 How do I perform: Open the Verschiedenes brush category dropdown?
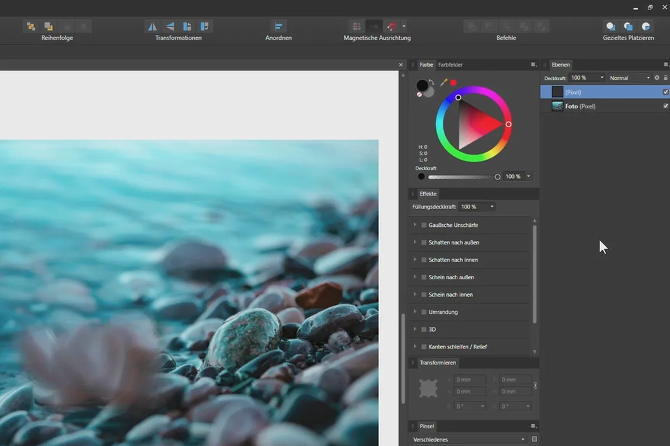click(469, 439)
